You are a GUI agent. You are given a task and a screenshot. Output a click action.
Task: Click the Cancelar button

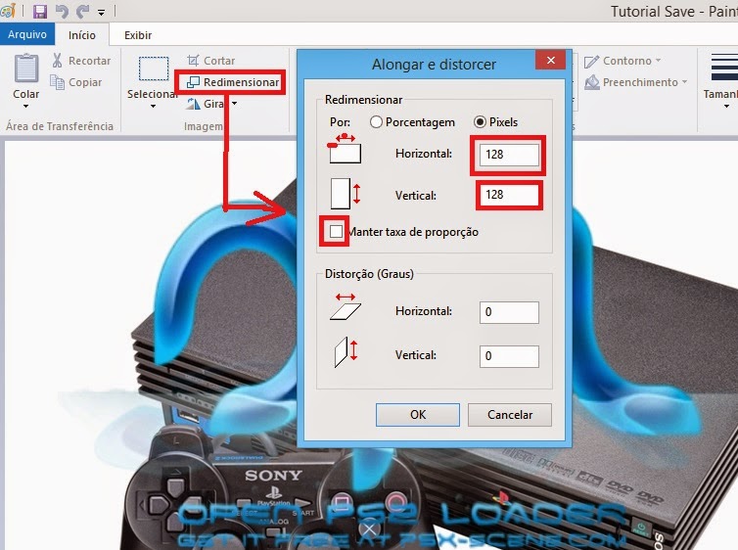pos(510,415)
